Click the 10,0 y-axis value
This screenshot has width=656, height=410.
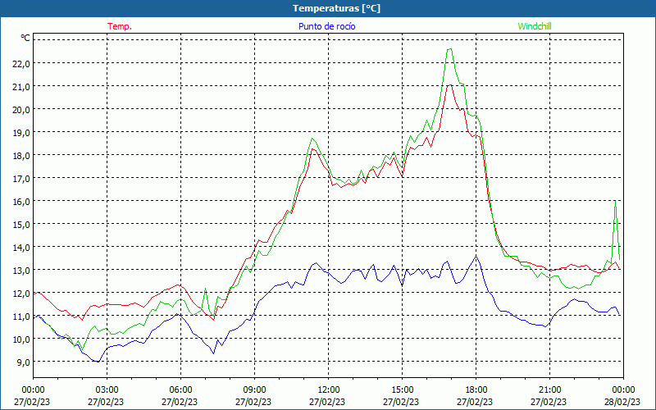tap(22, 339)
